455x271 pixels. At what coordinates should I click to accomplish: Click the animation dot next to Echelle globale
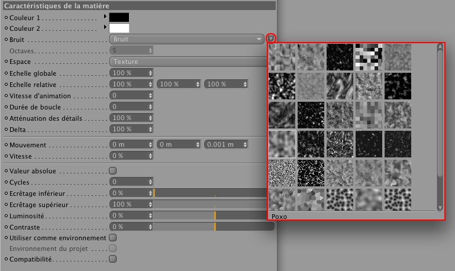point(6,73)
